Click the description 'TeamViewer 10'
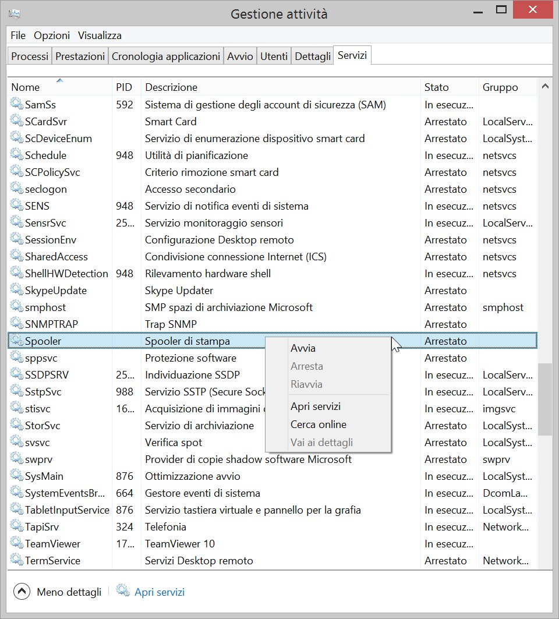 [x=179, y=544]
